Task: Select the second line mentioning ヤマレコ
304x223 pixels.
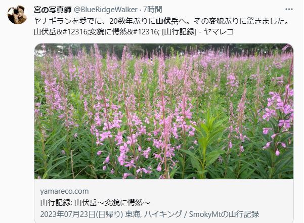Action: (x=134, y=31)
